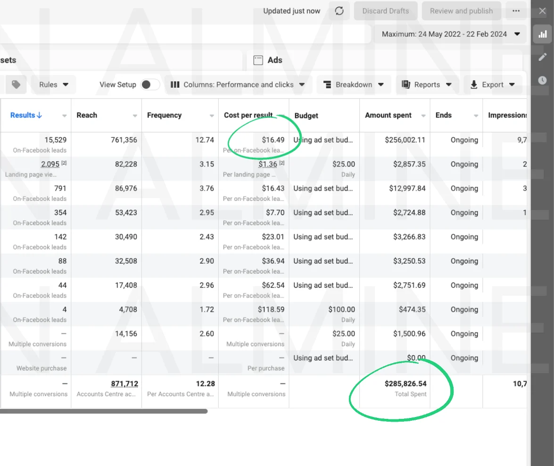Expand the Export dropdown arrow
This screenshot has height=466, width=554.
512,84
